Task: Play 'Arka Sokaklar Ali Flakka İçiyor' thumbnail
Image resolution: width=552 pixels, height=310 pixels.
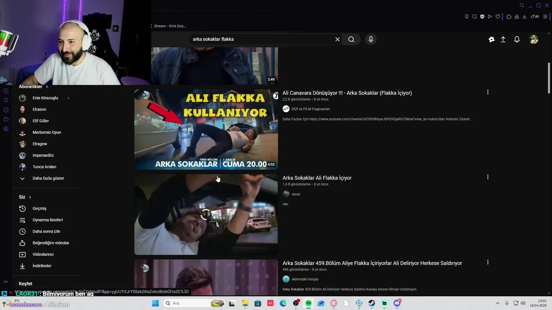Action: [206, 214]
